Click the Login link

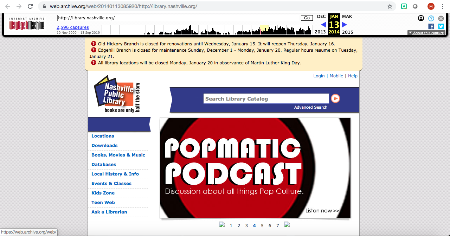click(319, 76)
